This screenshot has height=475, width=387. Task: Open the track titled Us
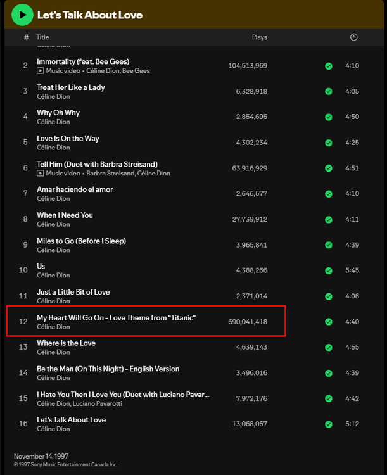[41, 266]
